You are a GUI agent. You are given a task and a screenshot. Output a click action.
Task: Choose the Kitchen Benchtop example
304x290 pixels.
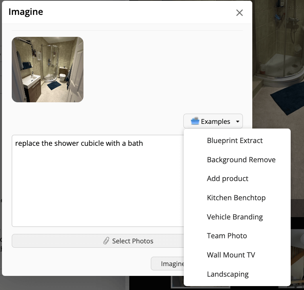pos(236,198)
